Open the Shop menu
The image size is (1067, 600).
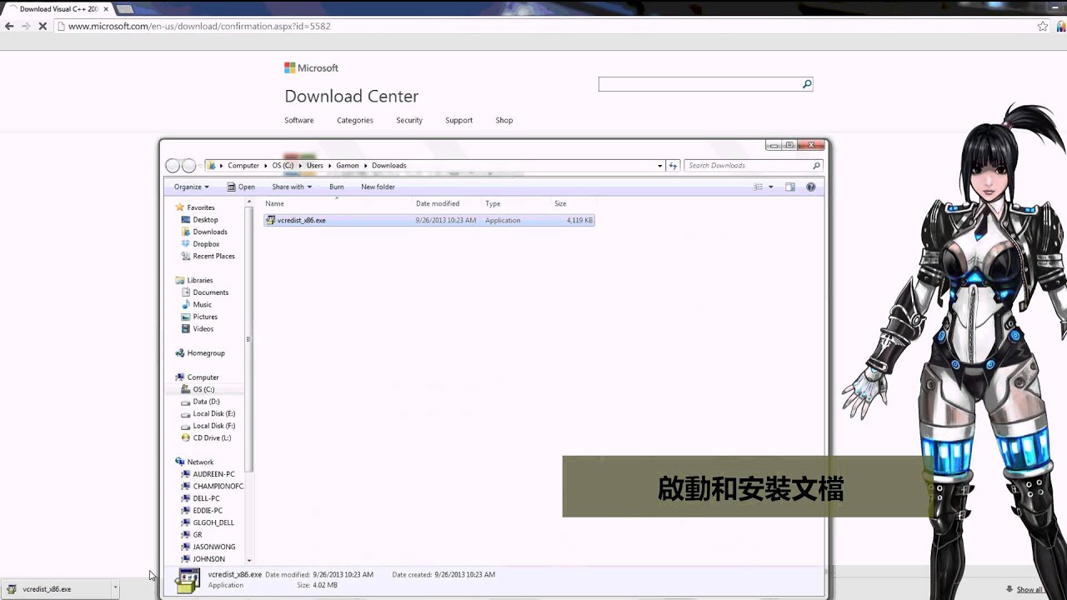pos(504,120)
